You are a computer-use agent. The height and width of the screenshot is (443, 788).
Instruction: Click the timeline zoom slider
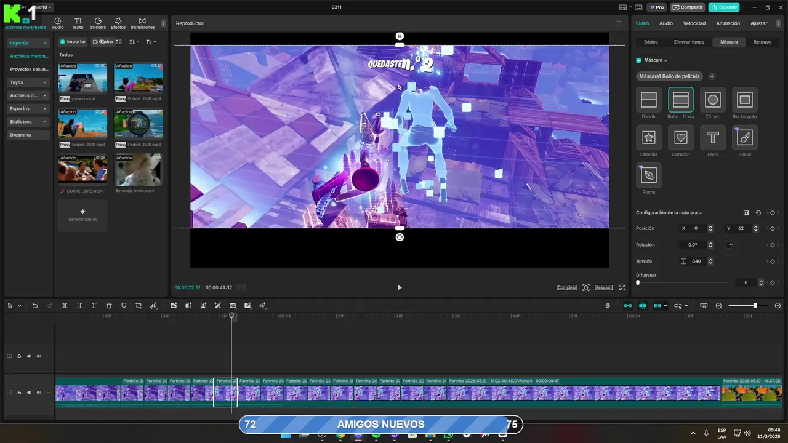(748, 306)
